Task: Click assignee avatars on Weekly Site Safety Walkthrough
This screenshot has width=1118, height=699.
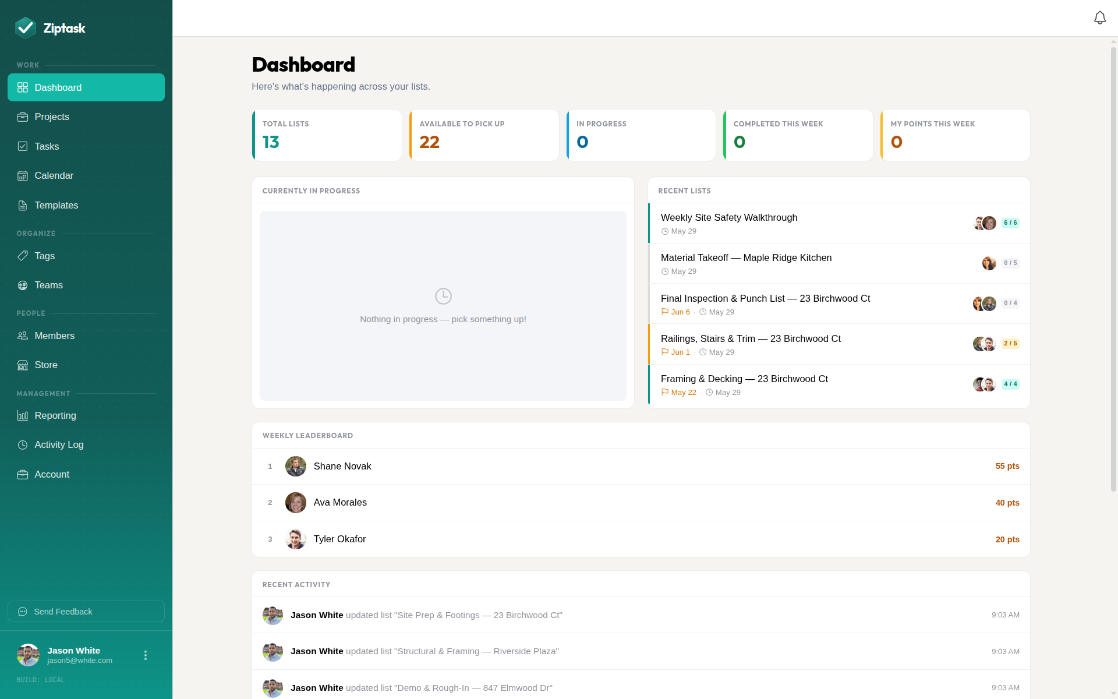Action: [985, 223]
